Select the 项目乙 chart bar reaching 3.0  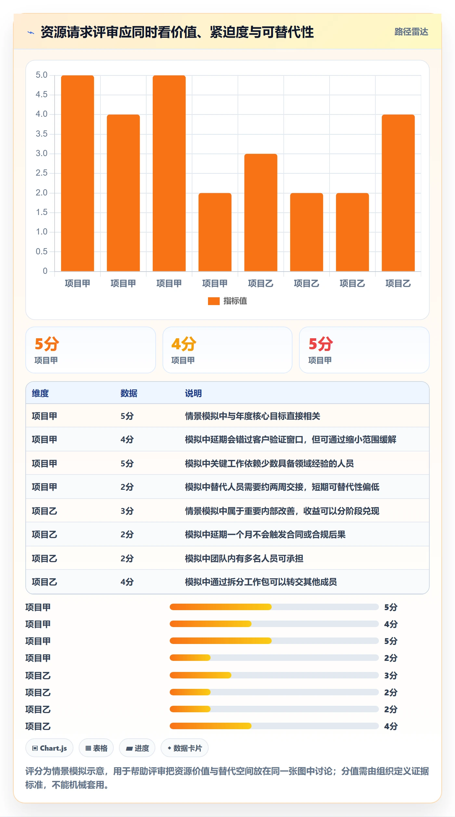tap(261, 212)
